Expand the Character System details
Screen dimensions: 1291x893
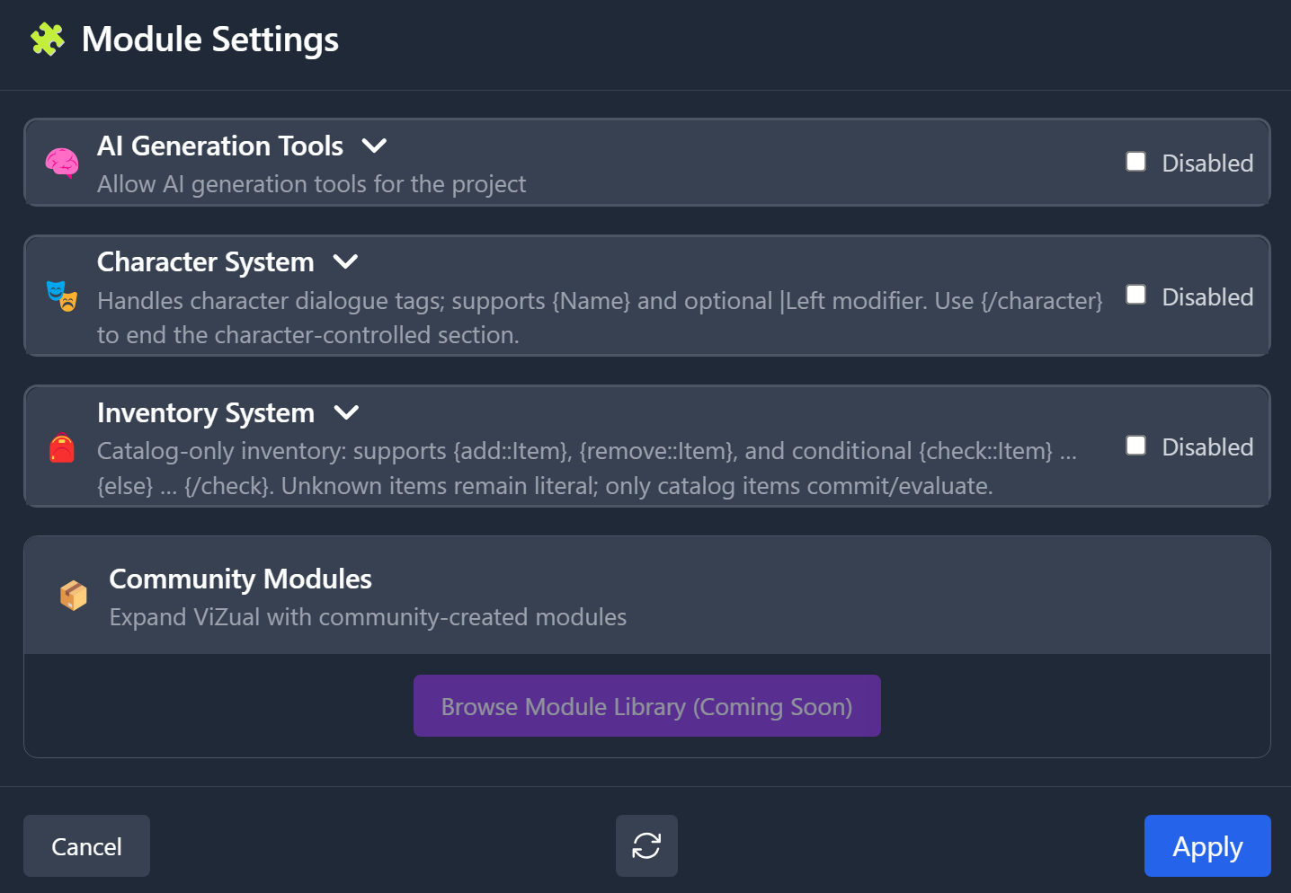(x=345, y=261)
